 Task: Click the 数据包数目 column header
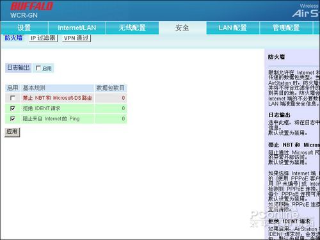[x=111, y=88]
